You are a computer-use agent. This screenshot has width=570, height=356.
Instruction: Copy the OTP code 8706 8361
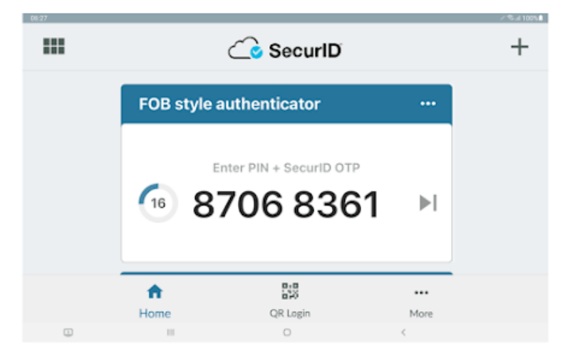tap(286, 204)
